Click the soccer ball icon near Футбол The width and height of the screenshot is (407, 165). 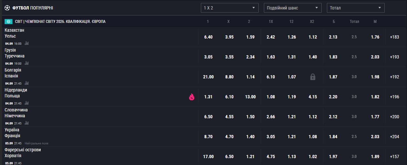[x=7, y=8]
